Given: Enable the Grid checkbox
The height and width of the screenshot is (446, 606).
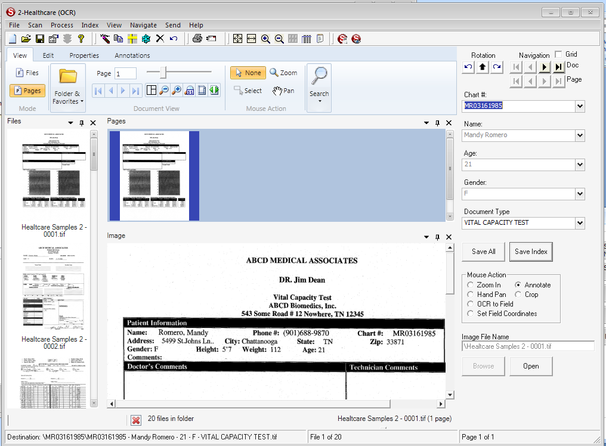Looking at the screenshot, I should pyautogui.click(x=558, y=54).
